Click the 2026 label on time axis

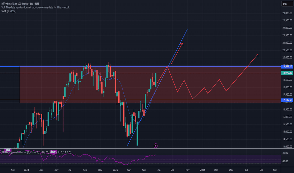203,170
